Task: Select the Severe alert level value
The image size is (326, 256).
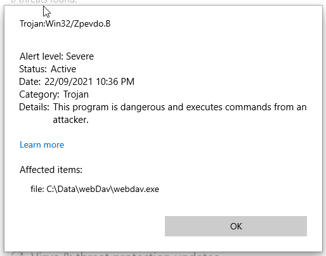Action: (x=80, y=56)
